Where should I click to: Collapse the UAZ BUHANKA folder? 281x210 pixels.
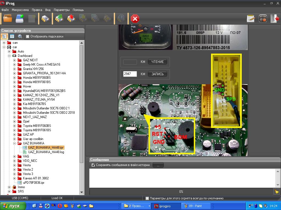[14, 143]
